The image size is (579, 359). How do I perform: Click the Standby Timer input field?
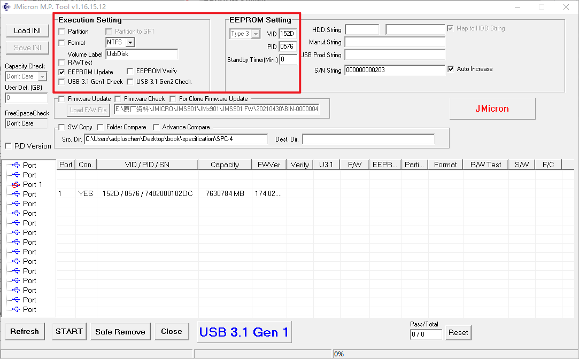click(288, 59)
